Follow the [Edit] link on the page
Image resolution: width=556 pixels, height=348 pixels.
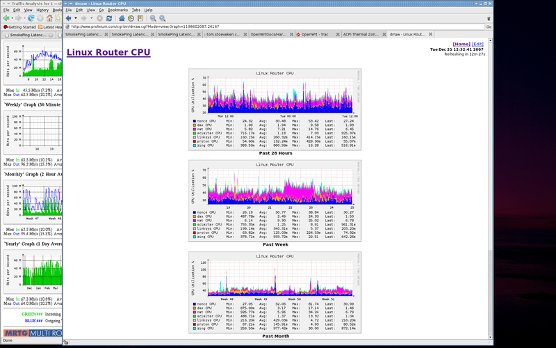click(477, 44)
